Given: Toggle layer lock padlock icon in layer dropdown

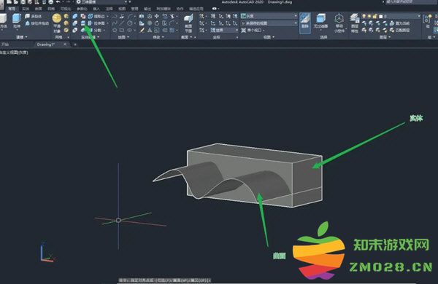Looking at the screenshot, I should coord(375,17).
